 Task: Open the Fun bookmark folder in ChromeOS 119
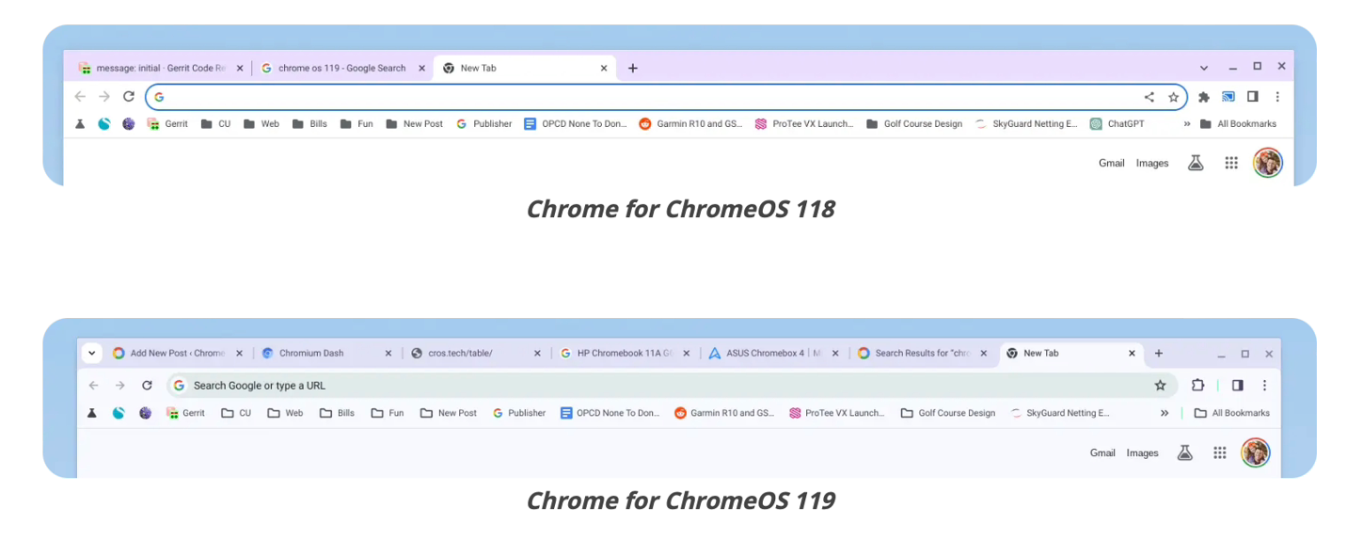tap(388, 413)
